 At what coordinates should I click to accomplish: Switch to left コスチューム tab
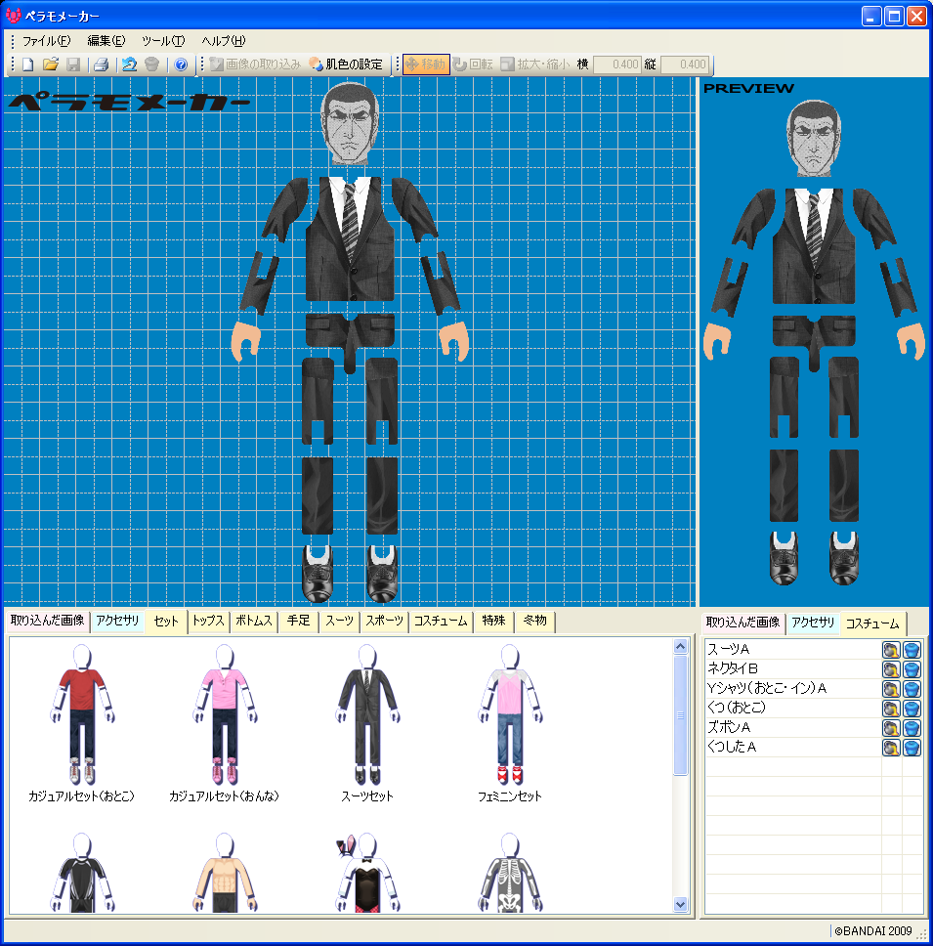(x=441, y=621)
